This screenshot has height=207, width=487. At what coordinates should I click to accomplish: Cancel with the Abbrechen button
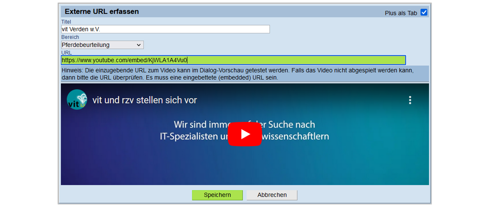tap(272, 195)
